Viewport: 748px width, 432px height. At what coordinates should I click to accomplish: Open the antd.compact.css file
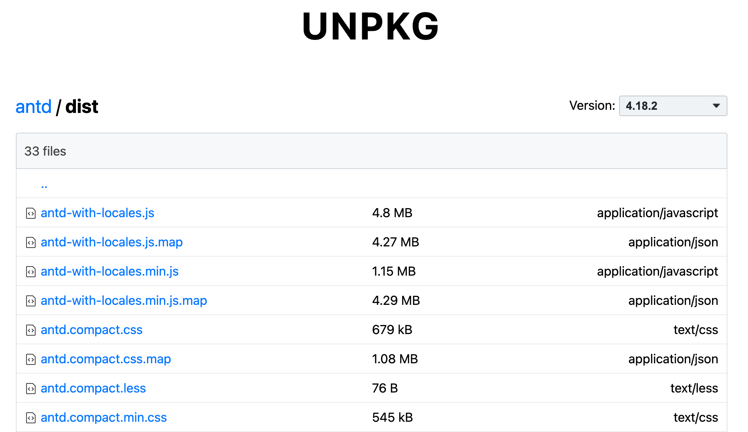point(91,330)
